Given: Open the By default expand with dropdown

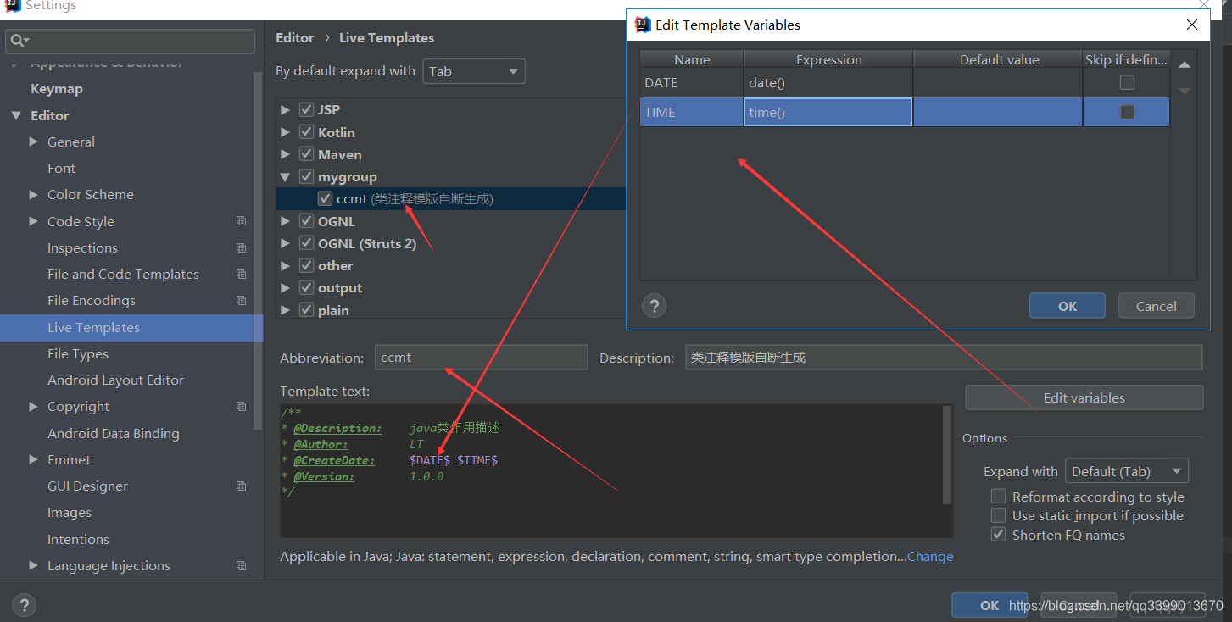Looking at the screenshot, I should point(474,71).
